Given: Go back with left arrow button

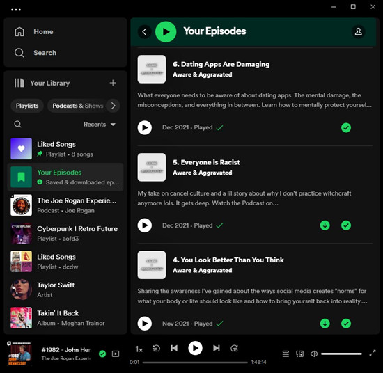Looking at the screenshot, I should point(145,31).
